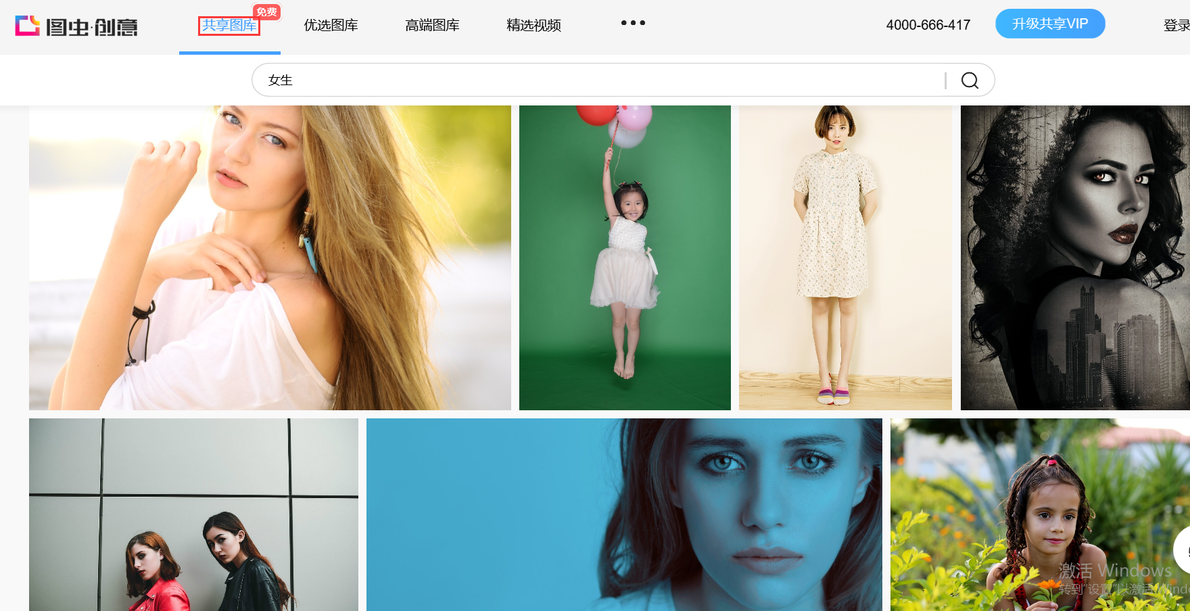Image resolution: width=1190 pixels, height=611 pixels.
Task: Click the 升级共享VIP button
Action: (1050, 24)
